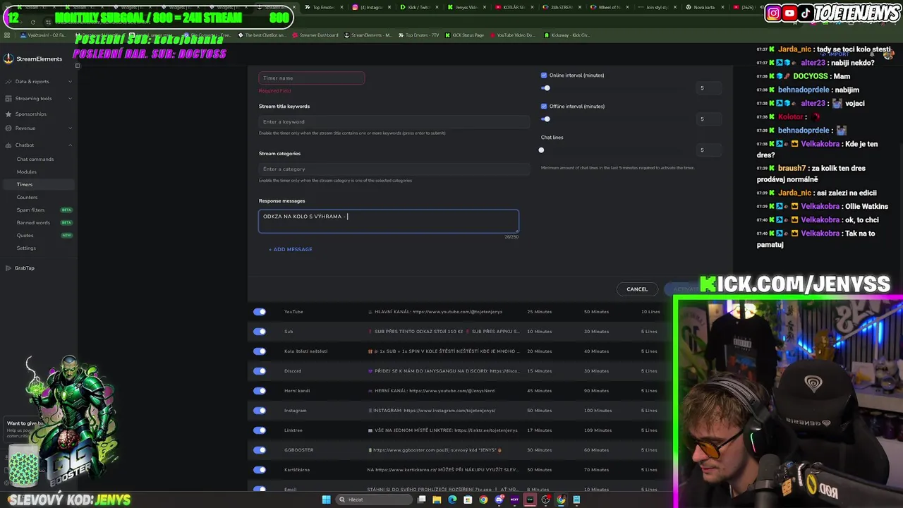Click the TikTok icon in overlay
The height and width of the screenshot is (508, 903).
pyautogui.click(x=805, y=13)
